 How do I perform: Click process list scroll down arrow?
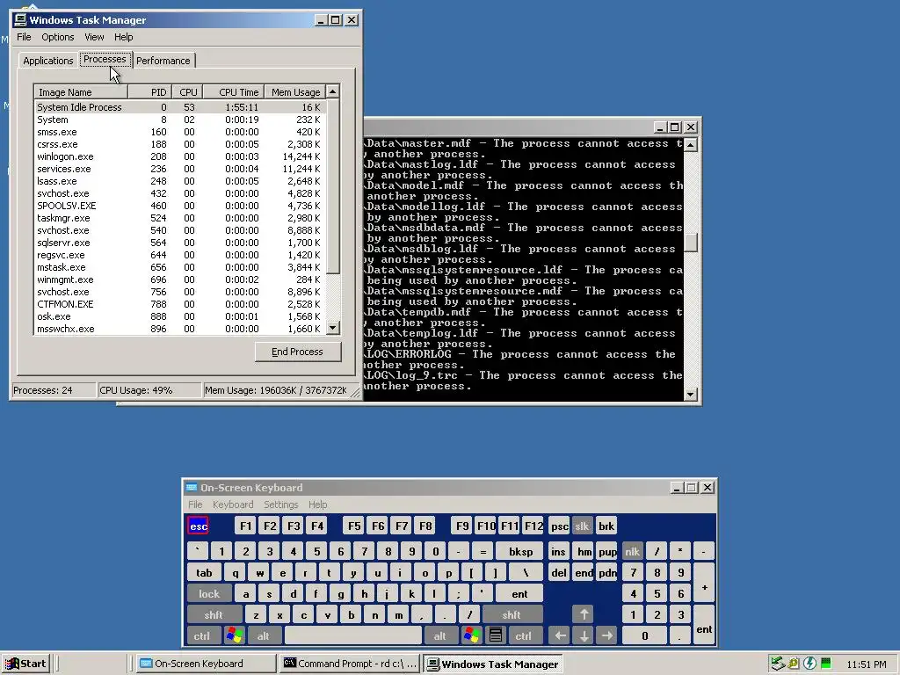click(333, 329)
